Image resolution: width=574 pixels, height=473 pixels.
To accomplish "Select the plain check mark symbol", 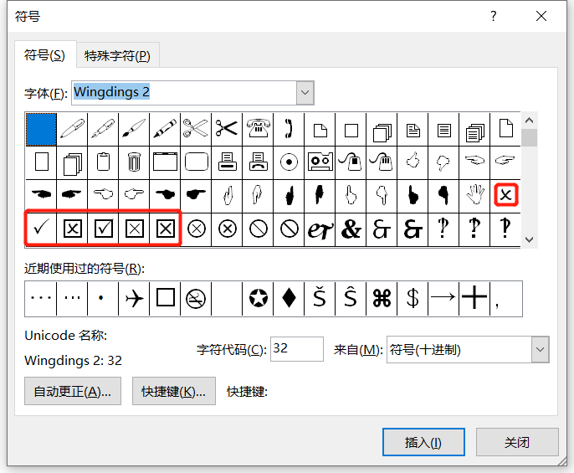I will 41,229.
